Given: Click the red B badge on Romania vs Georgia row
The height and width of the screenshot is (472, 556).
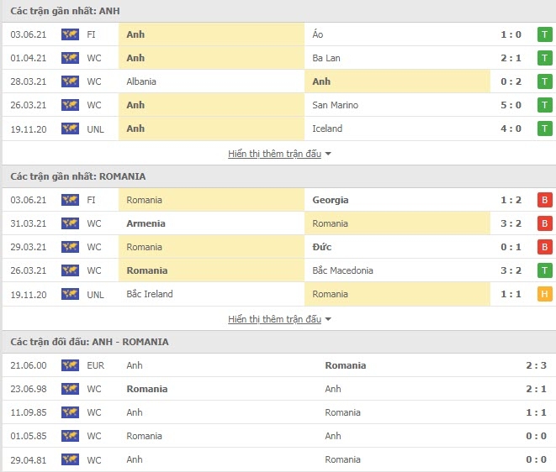Looking at the screenshot, I should point(545,200).
